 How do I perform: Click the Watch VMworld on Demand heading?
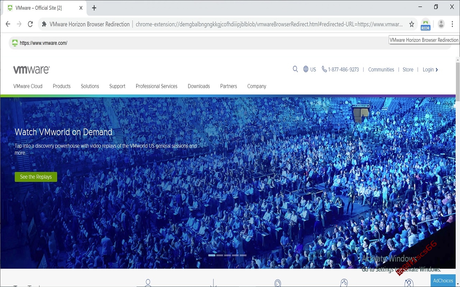(64, 132)
